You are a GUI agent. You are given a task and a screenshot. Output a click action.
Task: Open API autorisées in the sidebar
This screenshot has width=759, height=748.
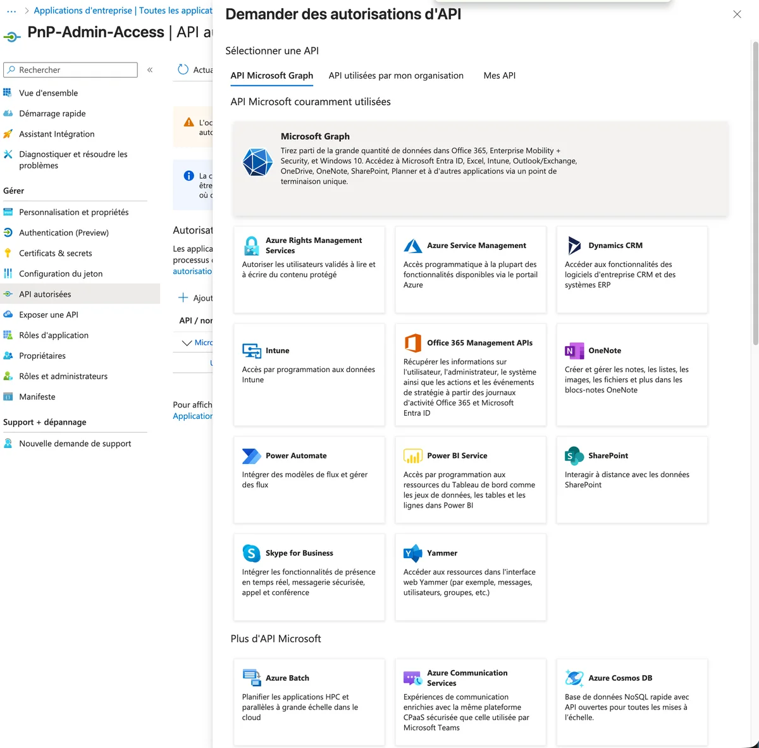click(x=80, y=294)
